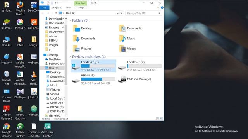Select BEENU (F:) in navigation pane
This screenshot has height=139, width=248.
[x=55, y=107]
